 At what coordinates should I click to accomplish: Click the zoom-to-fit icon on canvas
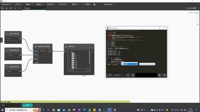pyautogui.click(x=197, y=16)
